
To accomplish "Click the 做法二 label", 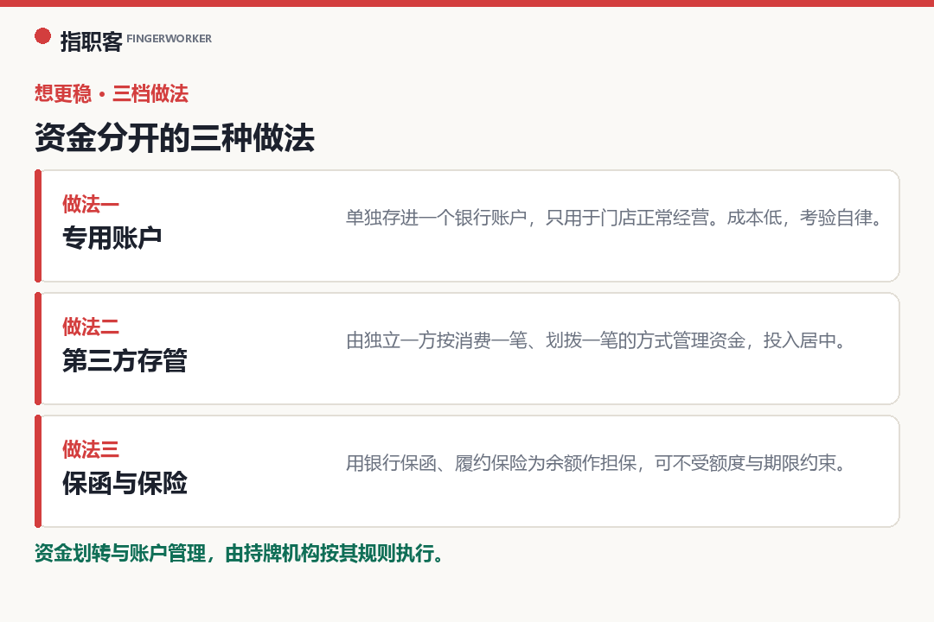I will 91,327.
